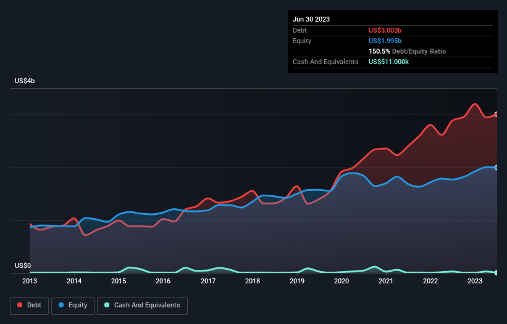Click the 2023 x-axis label
507x324 pixels.
(475, 281)
